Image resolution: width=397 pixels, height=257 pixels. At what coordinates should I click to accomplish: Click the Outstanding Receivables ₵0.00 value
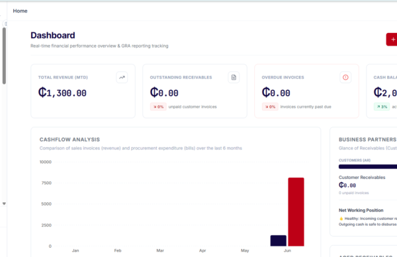pos(164,92)
